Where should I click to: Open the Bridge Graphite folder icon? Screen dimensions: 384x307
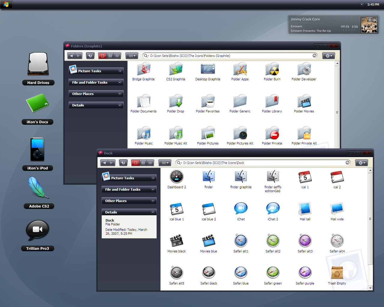pos(144,69)
